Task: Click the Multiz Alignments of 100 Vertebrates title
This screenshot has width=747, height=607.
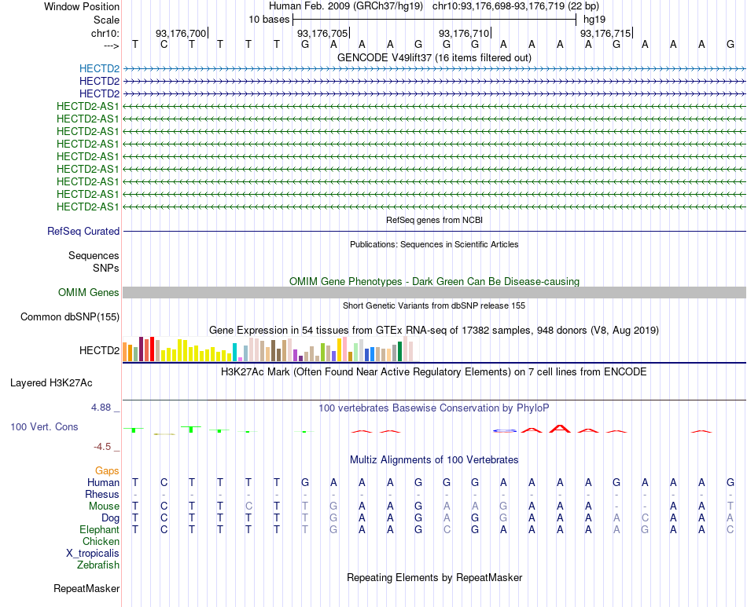Action: coord(434,459)
